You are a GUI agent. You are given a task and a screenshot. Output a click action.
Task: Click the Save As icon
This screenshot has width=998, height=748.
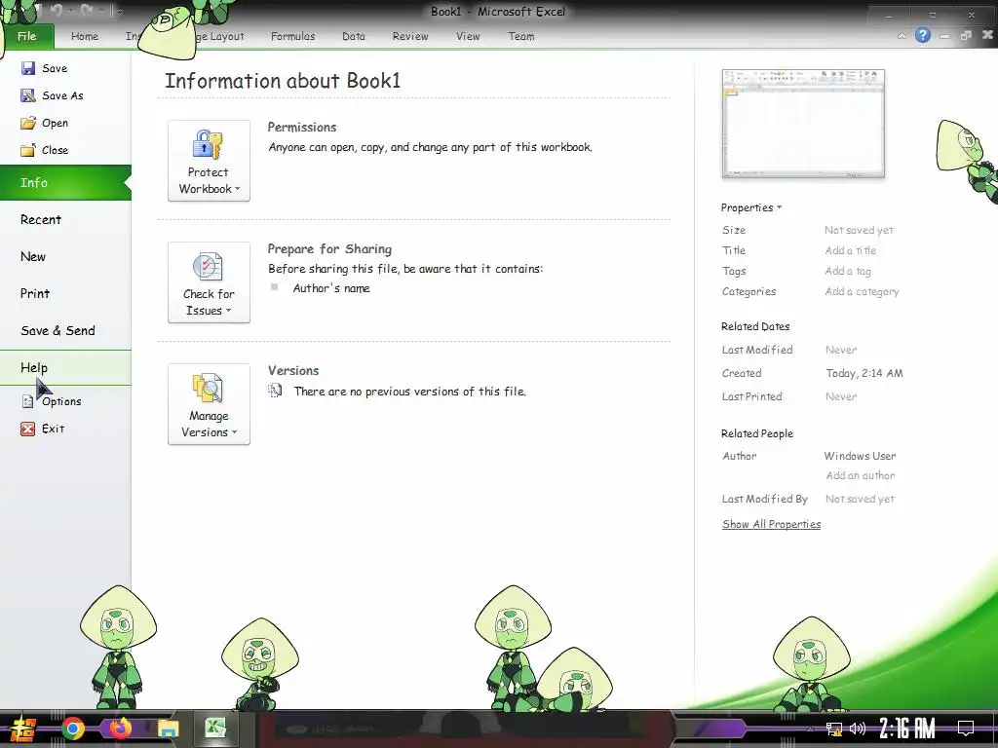[28, 95]
